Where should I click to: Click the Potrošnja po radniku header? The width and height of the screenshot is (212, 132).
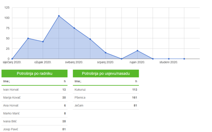pos(34,73)
